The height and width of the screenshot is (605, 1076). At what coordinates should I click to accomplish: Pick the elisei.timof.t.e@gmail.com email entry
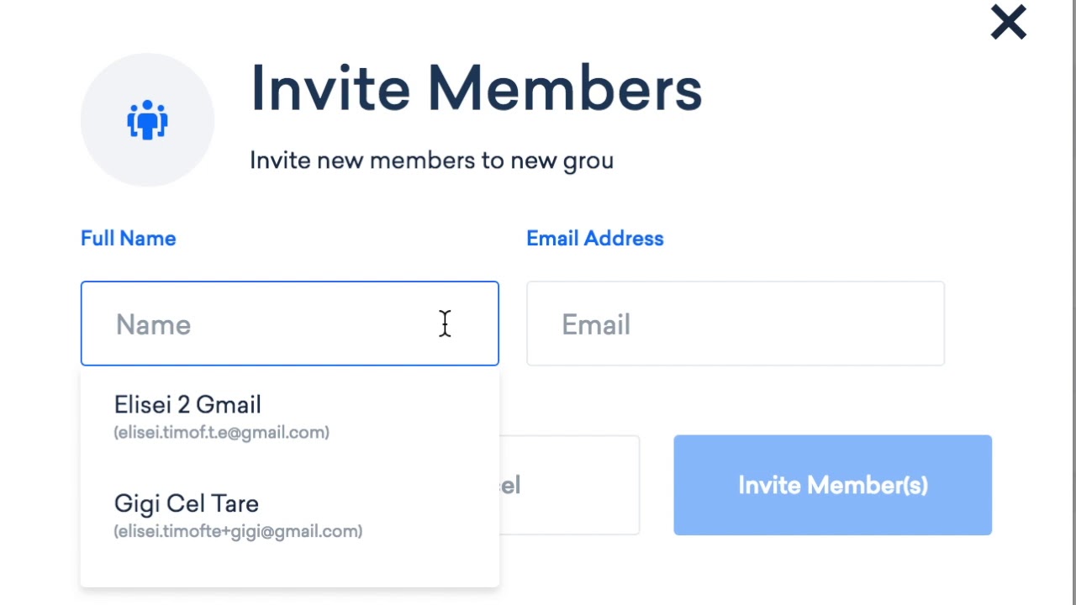(x=221, y=433)
